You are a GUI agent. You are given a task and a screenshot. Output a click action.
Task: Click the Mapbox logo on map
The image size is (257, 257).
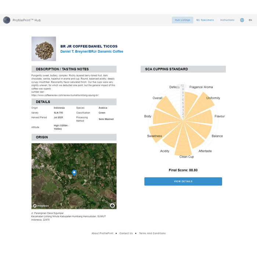coord(41,206)
